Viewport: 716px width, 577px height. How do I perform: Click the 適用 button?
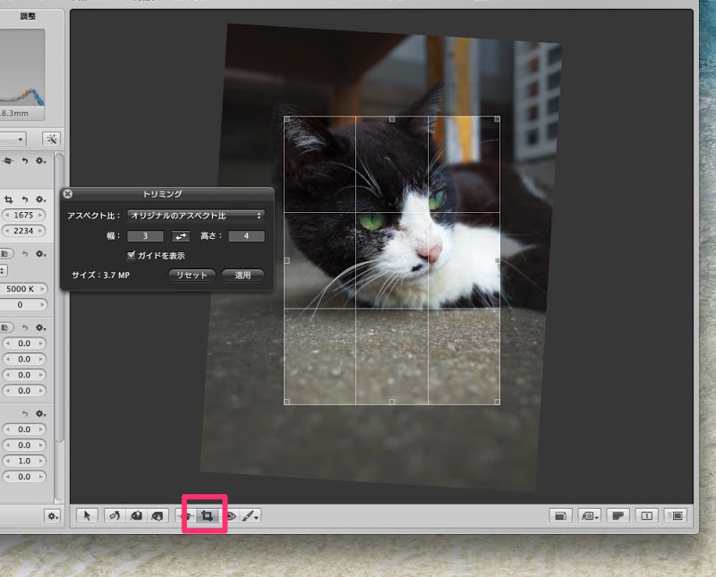pos(243,275)
